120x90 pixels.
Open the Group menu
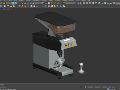point(5,1)
